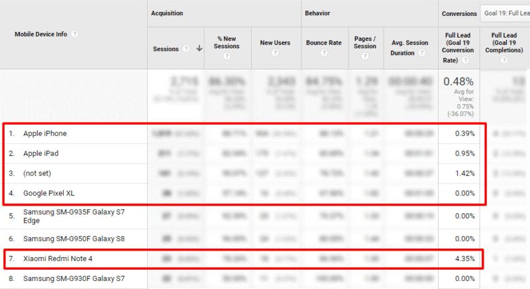Open the (not set) device row
The height and width of the screenshot is (289, 530).
tap(37, 174)
